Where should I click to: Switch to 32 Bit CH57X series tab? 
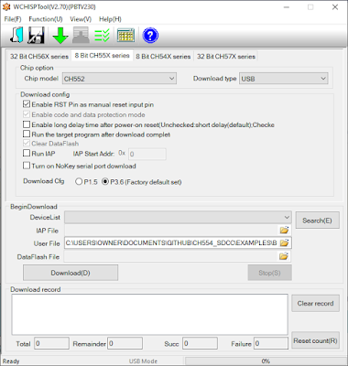(226, 57)
